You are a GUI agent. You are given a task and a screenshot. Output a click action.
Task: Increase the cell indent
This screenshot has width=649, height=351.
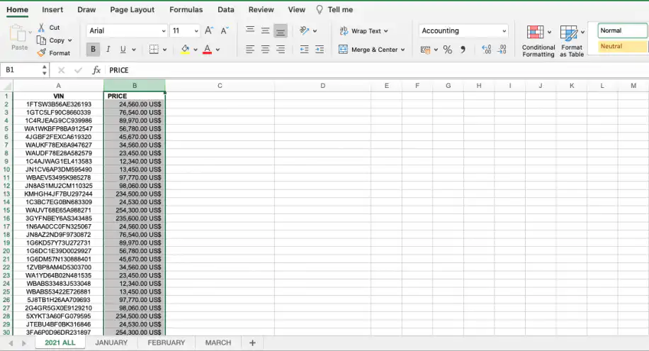tap(320, 50)
